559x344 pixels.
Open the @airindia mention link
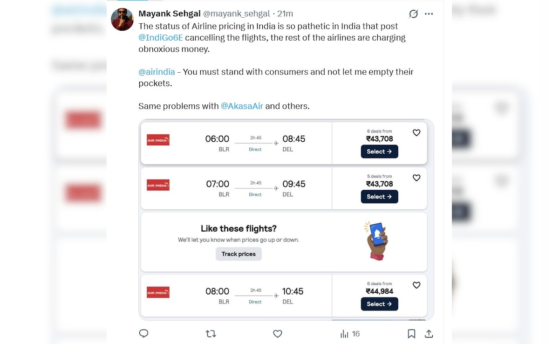pyautogui.click(x=157, y=72)
